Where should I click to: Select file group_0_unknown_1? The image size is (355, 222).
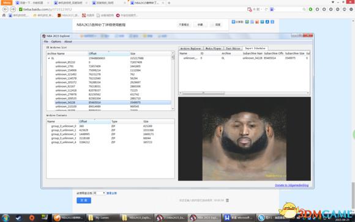(x=64, y=130)
